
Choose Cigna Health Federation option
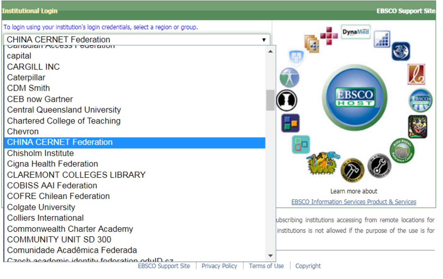point(135,164)
